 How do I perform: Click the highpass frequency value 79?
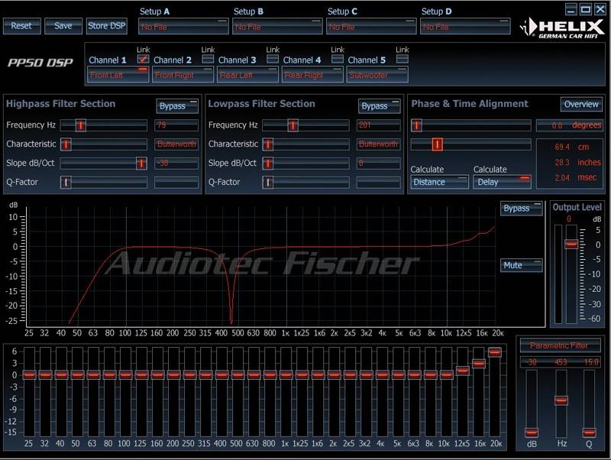pyautogui.click(x=176, y=125)
